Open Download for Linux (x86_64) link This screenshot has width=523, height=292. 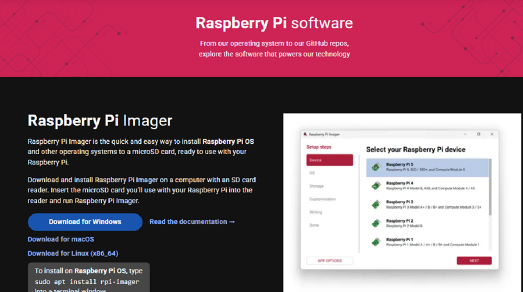click(x=73, y=253)
